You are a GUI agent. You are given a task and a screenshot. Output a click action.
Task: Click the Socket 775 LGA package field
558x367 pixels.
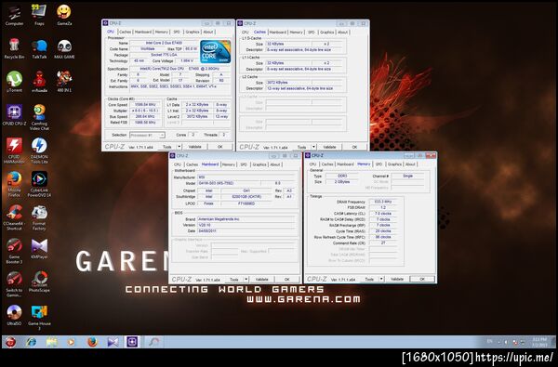click(164, 55)
